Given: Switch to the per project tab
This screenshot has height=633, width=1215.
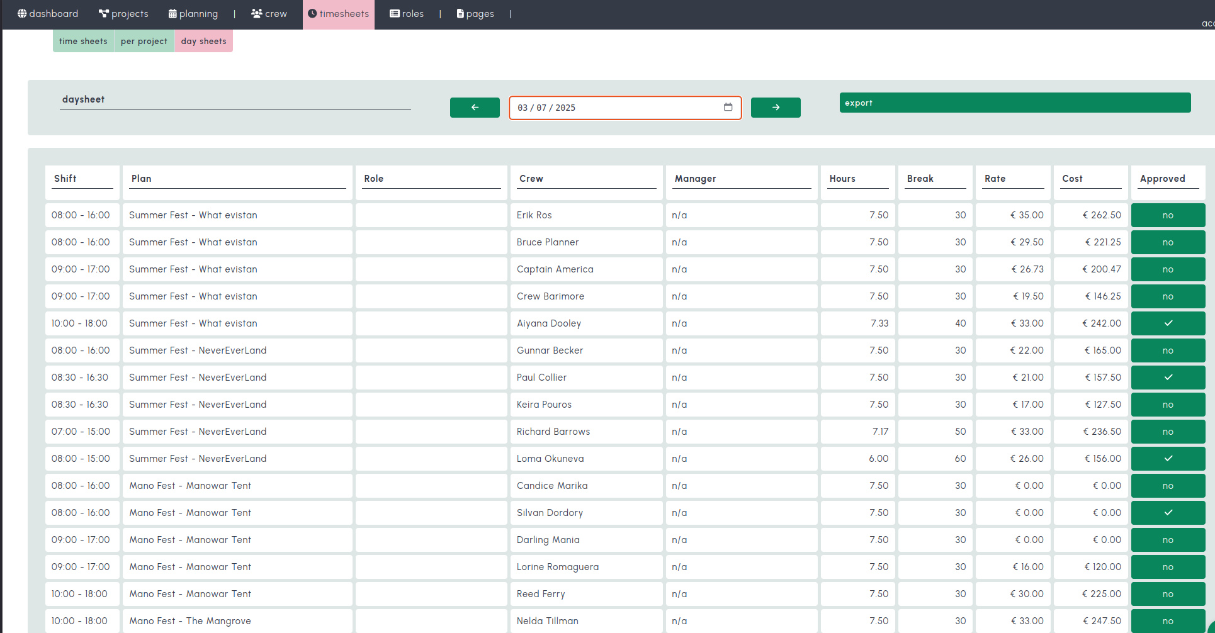Looking at the screenshot, I should pos(144,41).
